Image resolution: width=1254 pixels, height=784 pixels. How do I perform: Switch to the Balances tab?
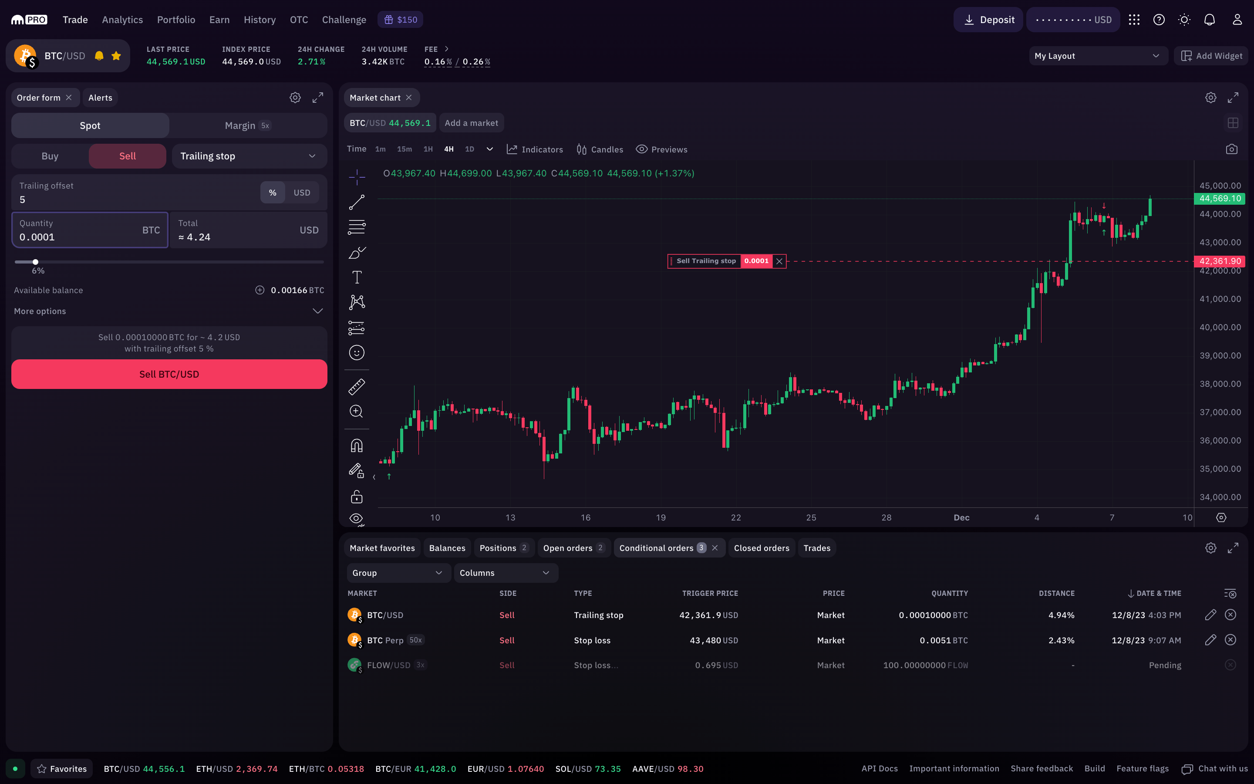[447, 548]
